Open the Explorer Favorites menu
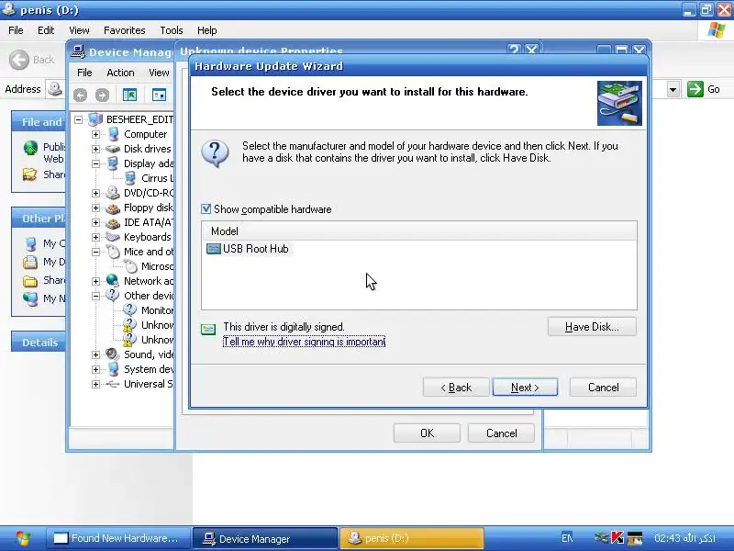This screenshot has height=551, width=734. 125,30
